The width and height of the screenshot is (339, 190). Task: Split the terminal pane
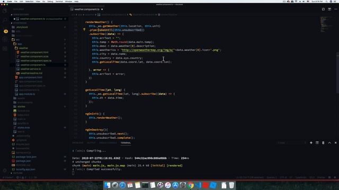317,143
